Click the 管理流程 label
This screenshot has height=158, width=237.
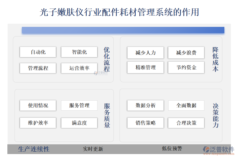pos(38,68)
